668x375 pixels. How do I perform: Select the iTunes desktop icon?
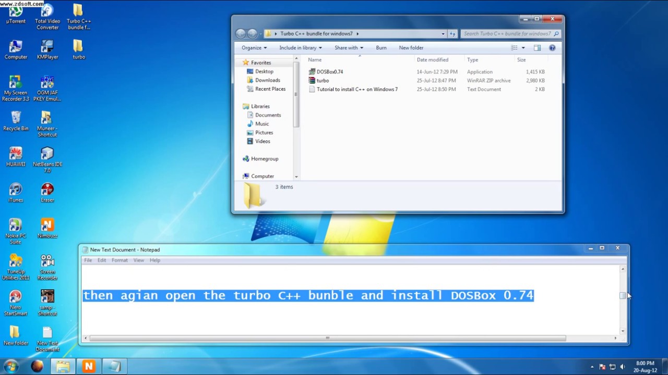[16, 193]
